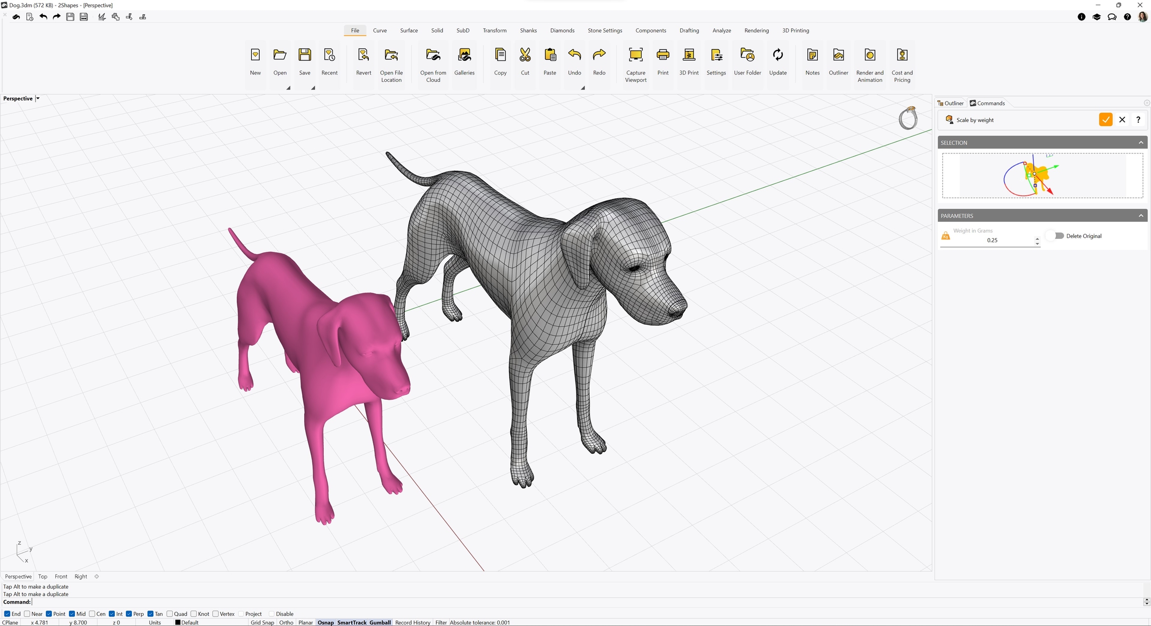Open the 3D Print tool
The width and height of the screenshot is (1151, 626).
click(689, 55)
